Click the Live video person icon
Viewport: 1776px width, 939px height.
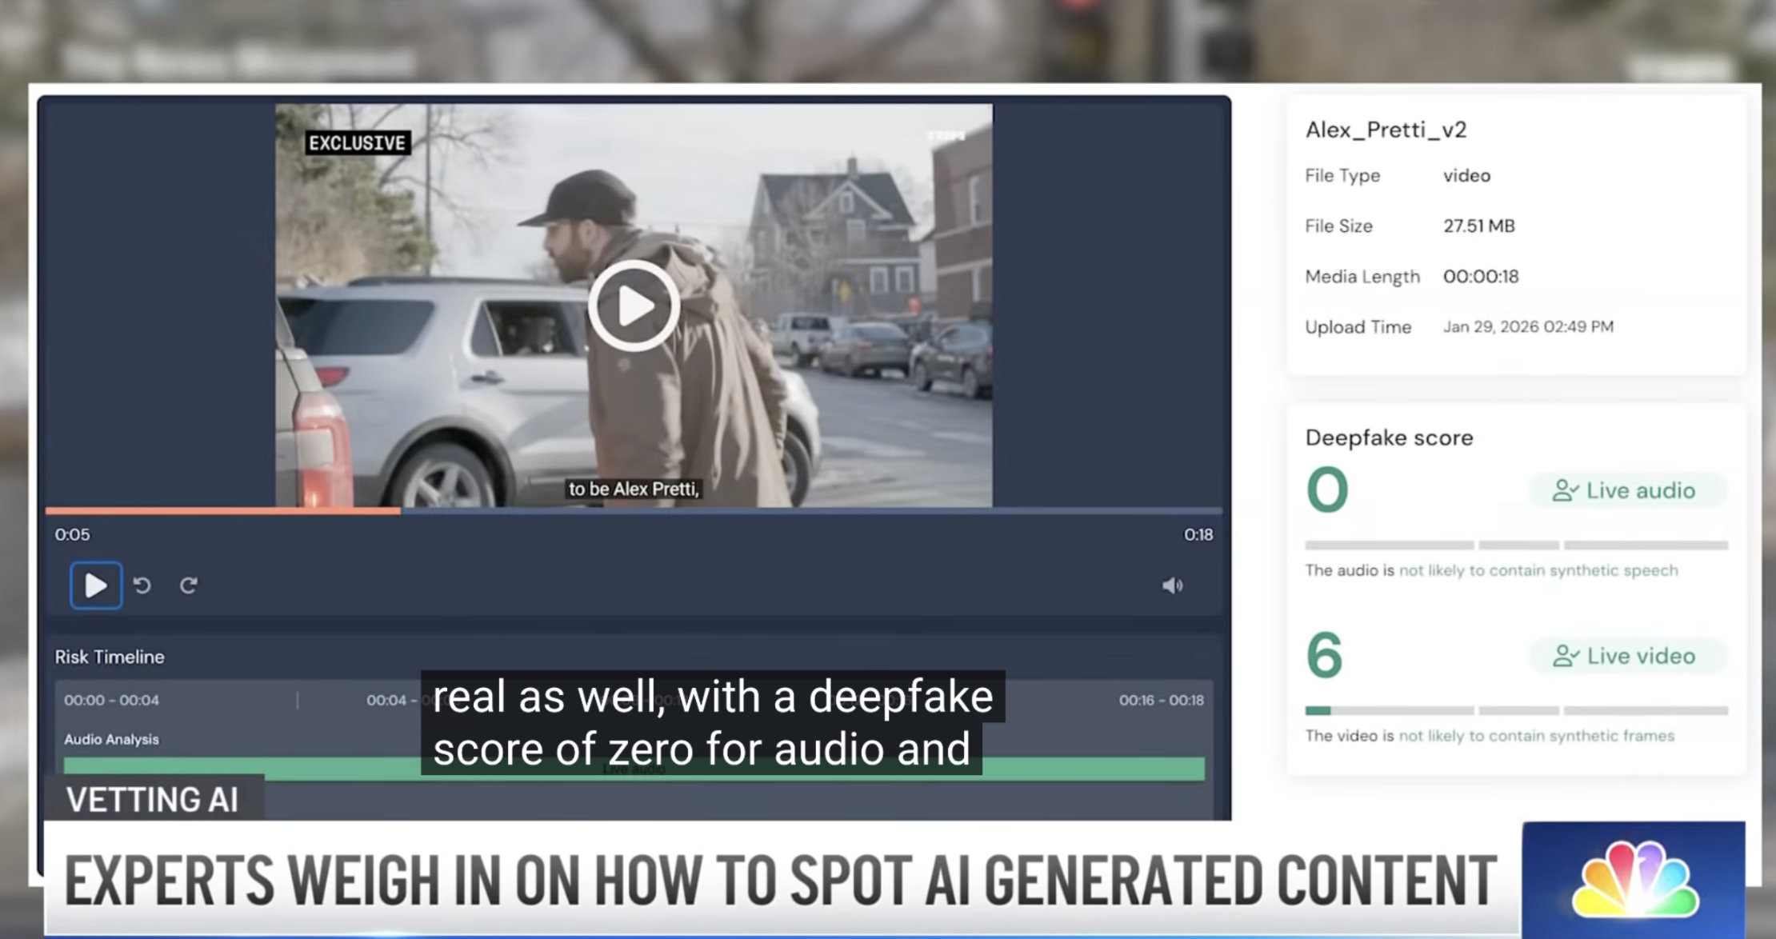pos(1564,656)
